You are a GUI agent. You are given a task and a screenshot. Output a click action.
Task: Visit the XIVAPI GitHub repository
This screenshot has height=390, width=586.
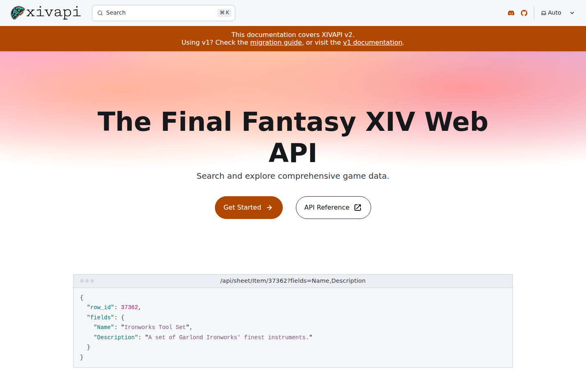pos(524,13)
